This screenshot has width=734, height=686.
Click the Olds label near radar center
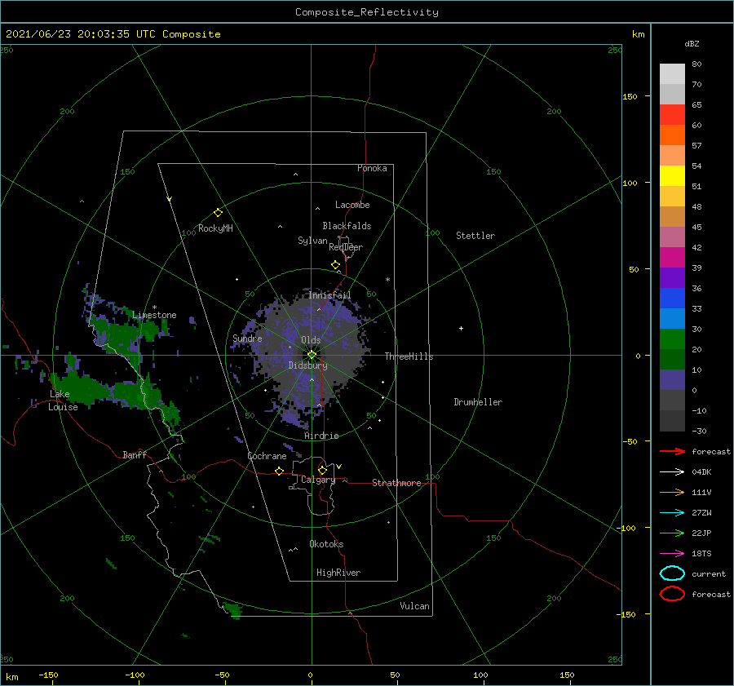point(311,340)
